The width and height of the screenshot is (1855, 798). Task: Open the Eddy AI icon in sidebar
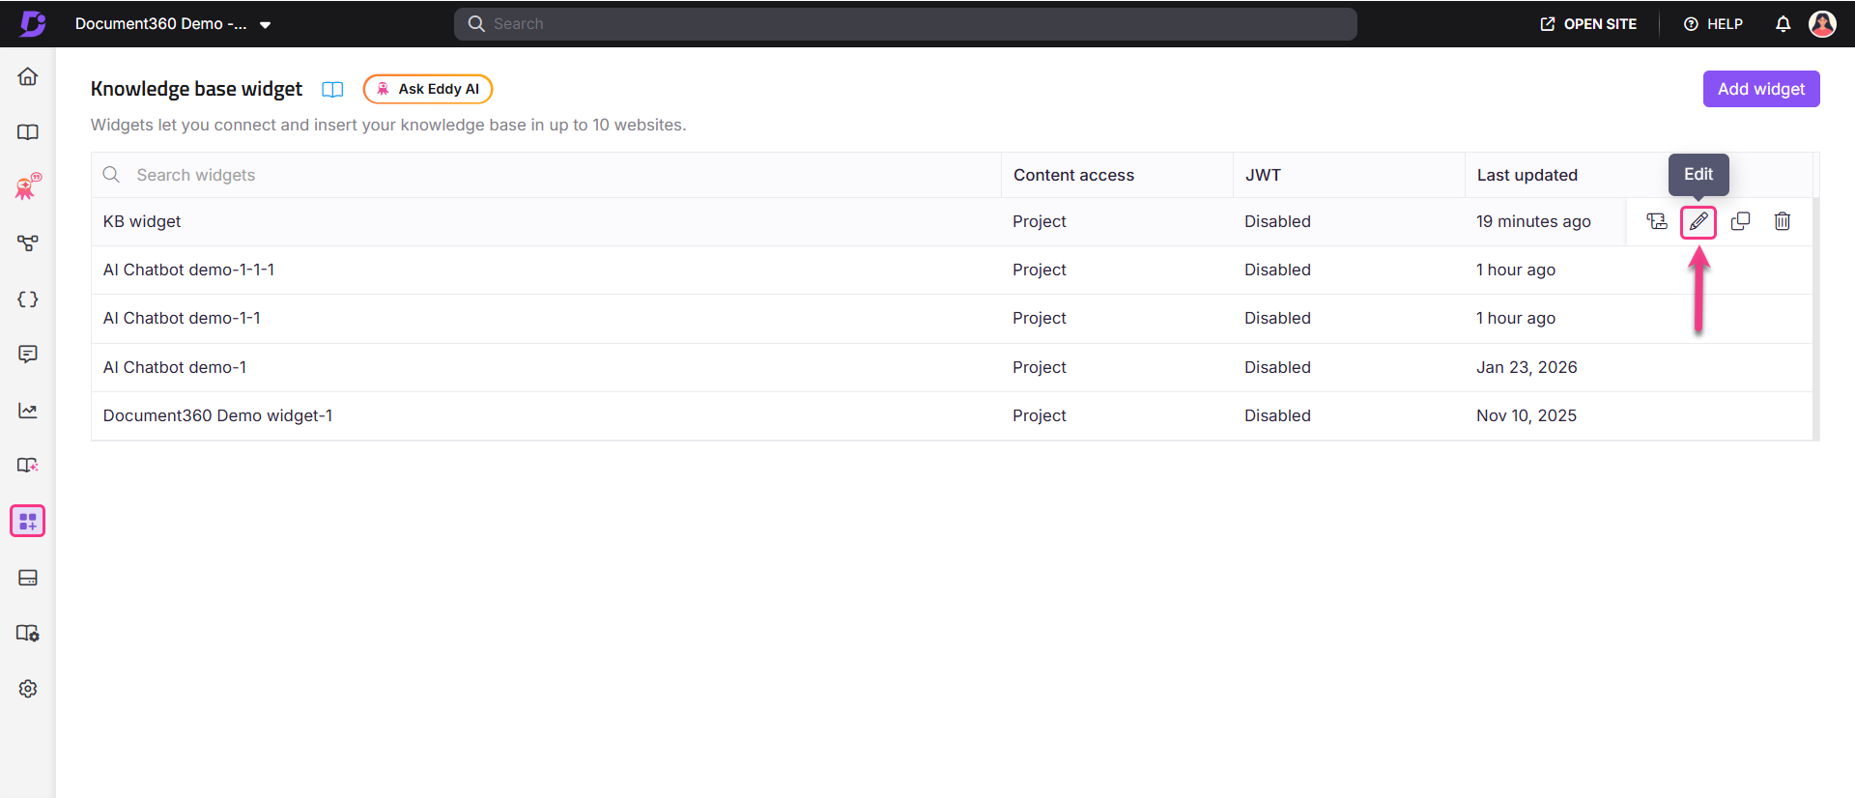[x=28, y=186]
